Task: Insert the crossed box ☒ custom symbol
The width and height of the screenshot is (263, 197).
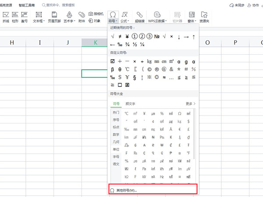Action: click(127, 85)
